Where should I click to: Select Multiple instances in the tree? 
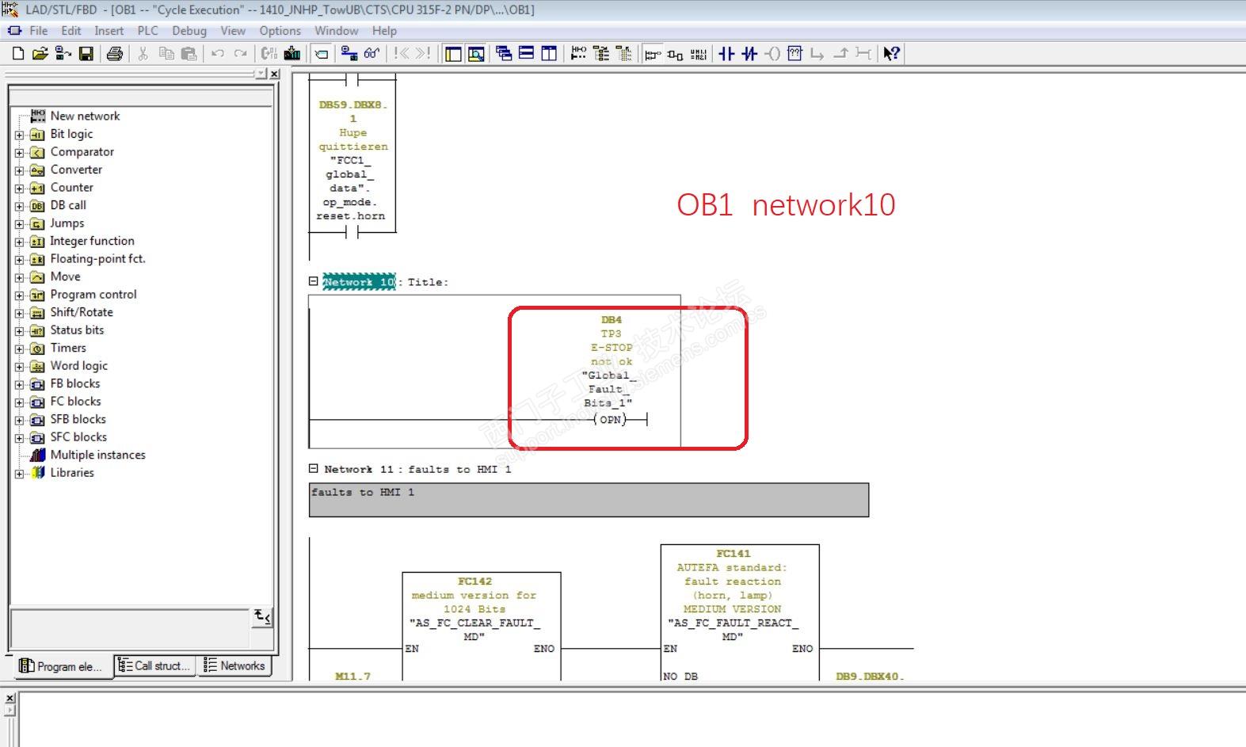pos(98,455)
